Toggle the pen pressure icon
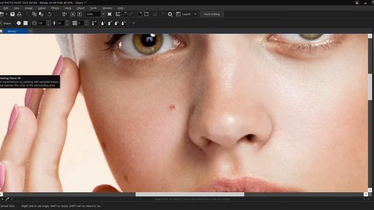This screenshot has width=374, height=210. pos(94,23)
